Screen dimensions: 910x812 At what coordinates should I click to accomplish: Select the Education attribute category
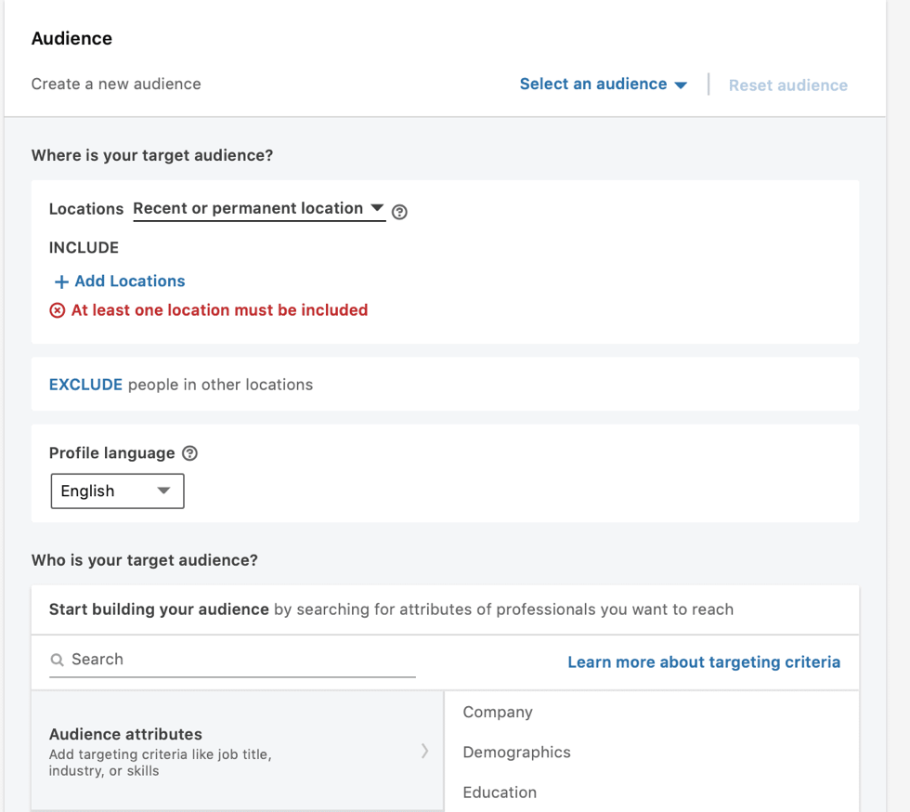(500, 792)
